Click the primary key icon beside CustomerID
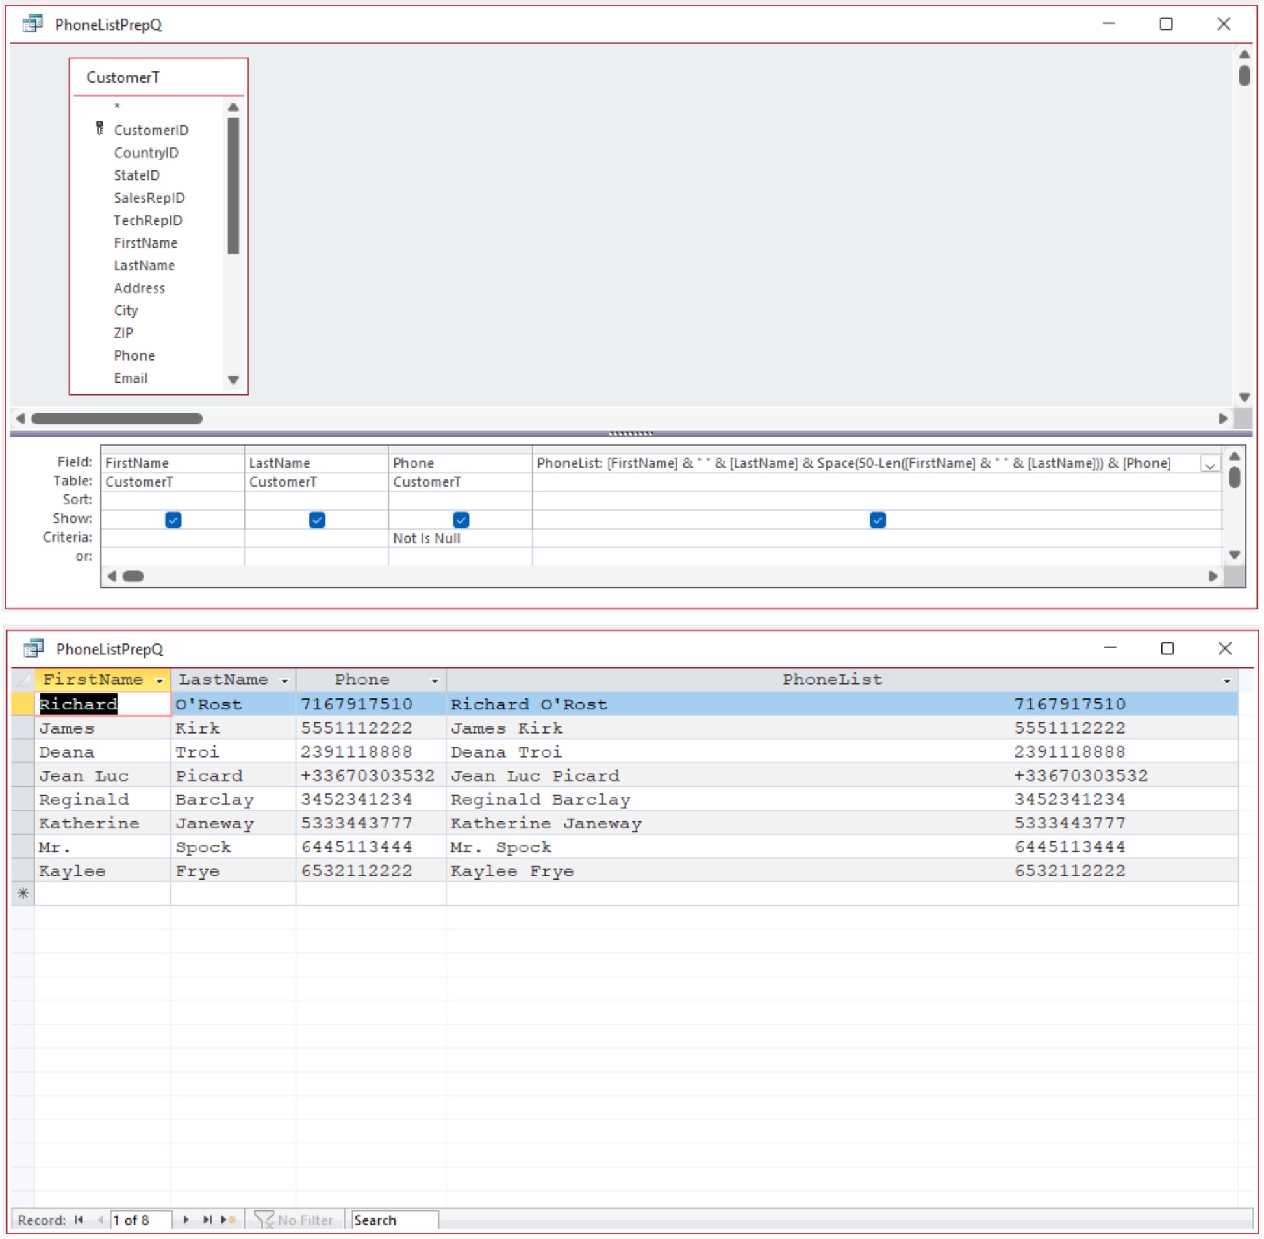 99,129
